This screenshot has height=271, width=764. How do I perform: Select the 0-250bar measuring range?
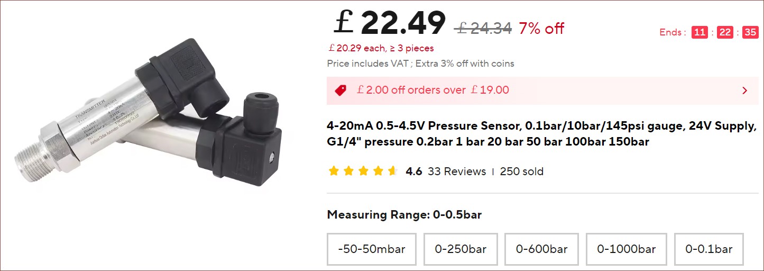click(x=461, y=249)
